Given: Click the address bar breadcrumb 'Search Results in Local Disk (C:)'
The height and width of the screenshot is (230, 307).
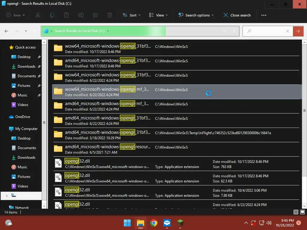Looking at the screenshot, I should [79, 31].
